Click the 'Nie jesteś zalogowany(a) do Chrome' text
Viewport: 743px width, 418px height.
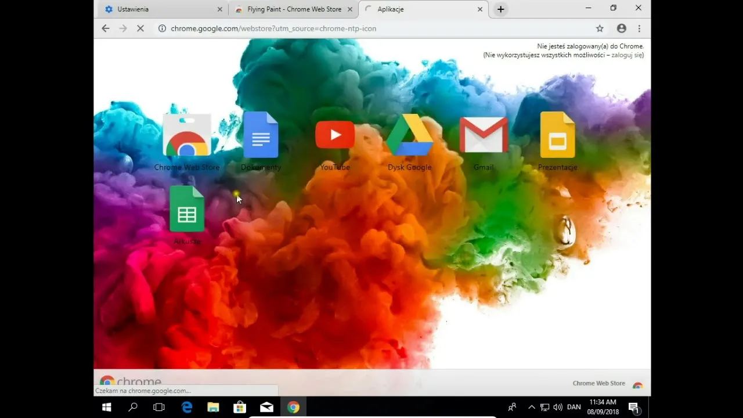[x=590, y=46]
